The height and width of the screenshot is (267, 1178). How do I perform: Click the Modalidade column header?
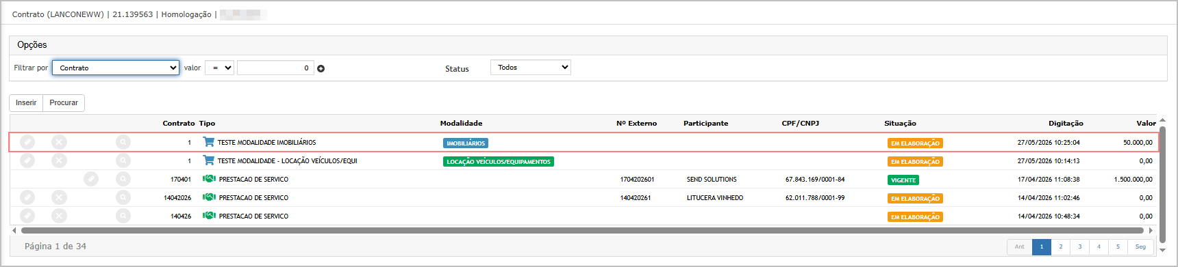pyautogui.click(x=461, y=124)
